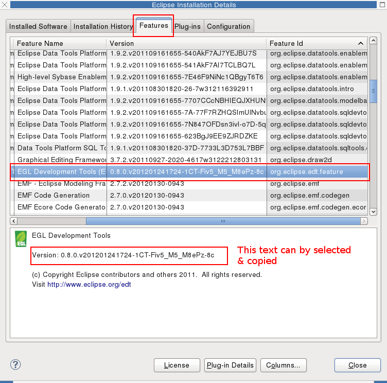Open the help question mark icon
387x383 pixels.
[15, 365]
